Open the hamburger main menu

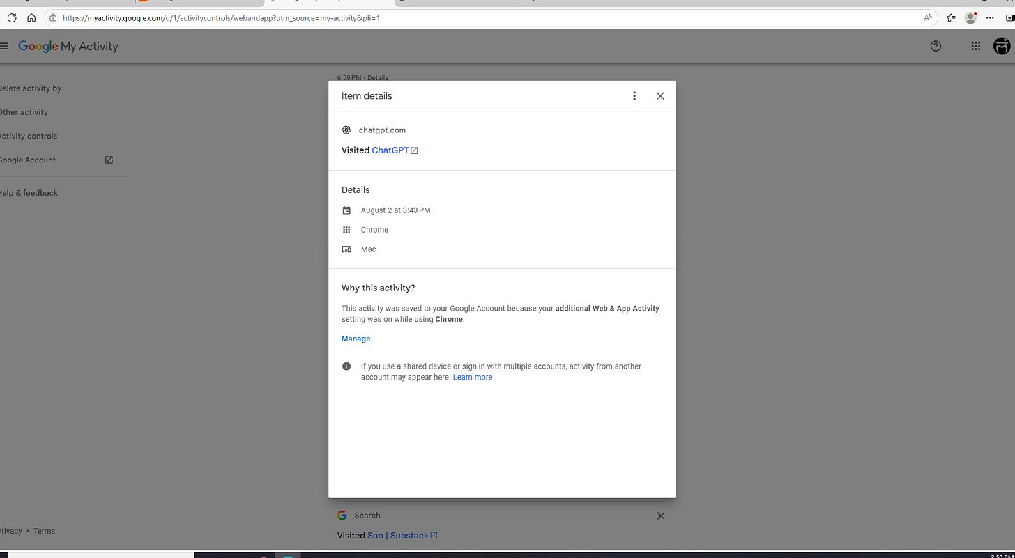[4, 46]
